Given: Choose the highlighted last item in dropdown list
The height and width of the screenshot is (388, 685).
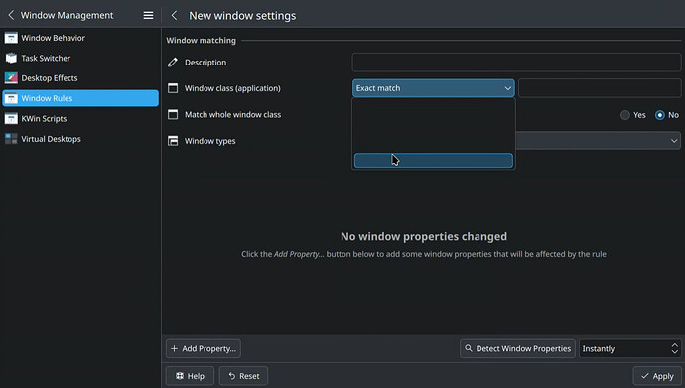Looking at the screenshot, I should (434, 160).
